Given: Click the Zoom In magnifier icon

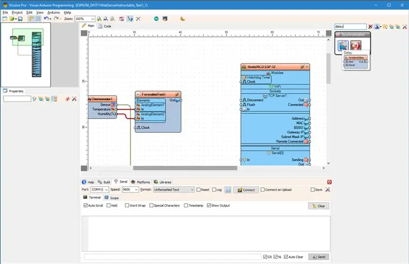Looking at the screenshot, I should click(99, 19).
